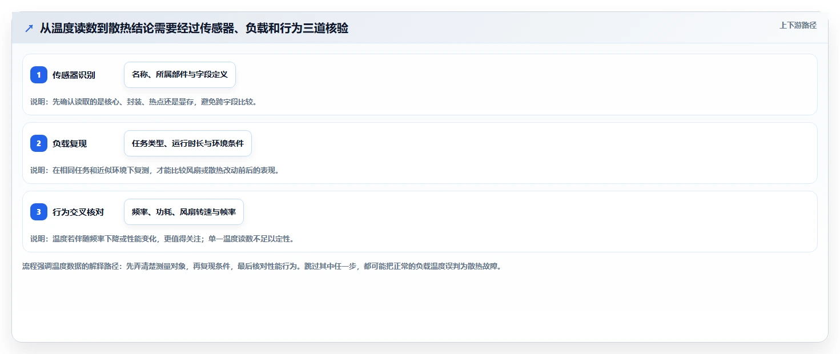The height and width of the screenshot is (354, 840).
Task: Click the arrow icon beside the header title
Action: tap(29, 28)
